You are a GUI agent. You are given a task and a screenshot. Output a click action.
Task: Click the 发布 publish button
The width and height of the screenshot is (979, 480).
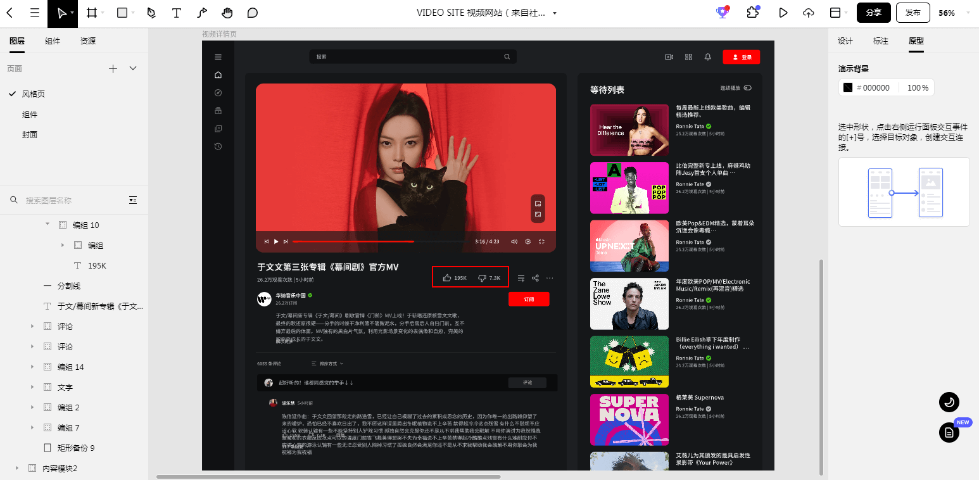[913, 13]
